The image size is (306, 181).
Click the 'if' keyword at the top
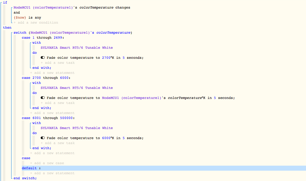5,2
